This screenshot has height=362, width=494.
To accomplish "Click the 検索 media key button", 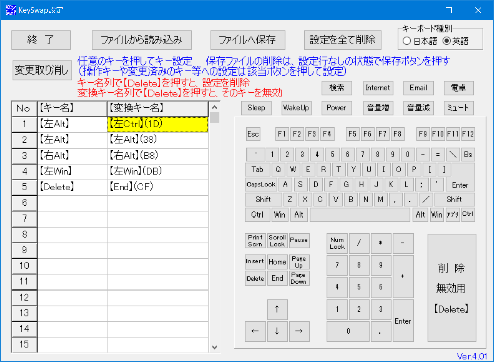I will 337,88.
